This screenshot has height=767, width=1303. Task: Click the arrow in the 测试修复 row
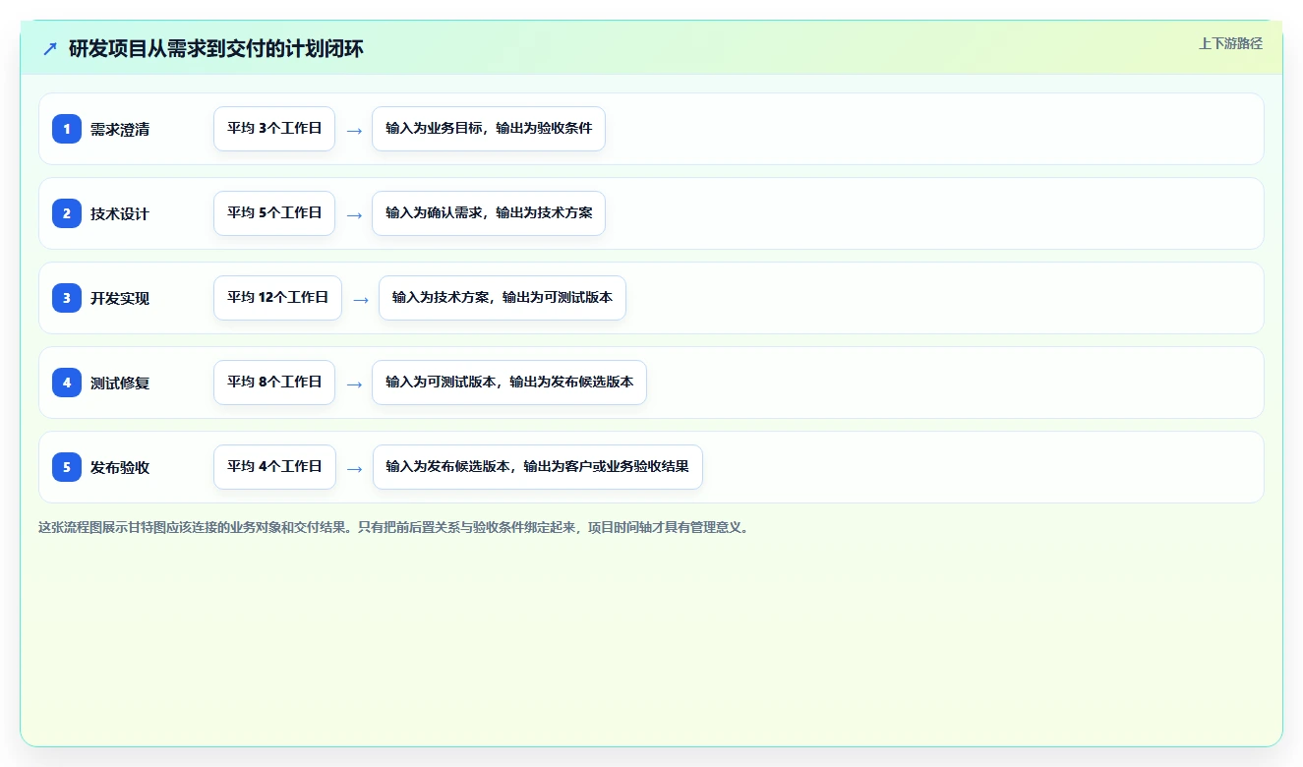pyautogui.click(x=354, y=383)
